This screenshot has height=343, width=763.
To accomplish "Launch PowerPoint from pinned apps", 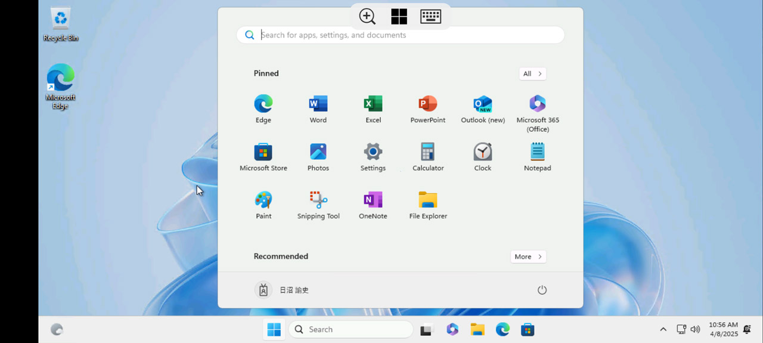I will [428, 109].
